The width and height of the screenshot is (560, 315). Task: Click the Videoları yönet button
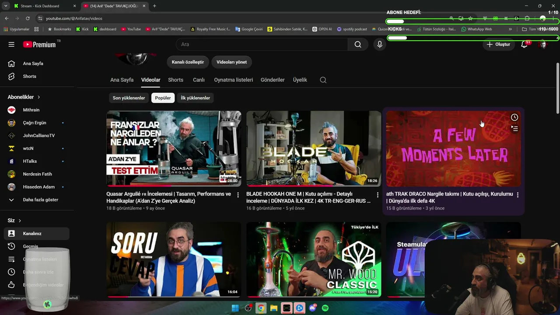(231, 62)
